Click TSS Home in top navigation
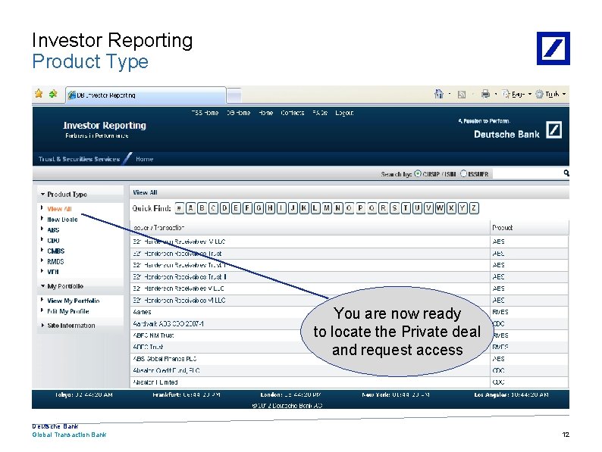This screenshot has height=452, width=602. pos(205,113)
